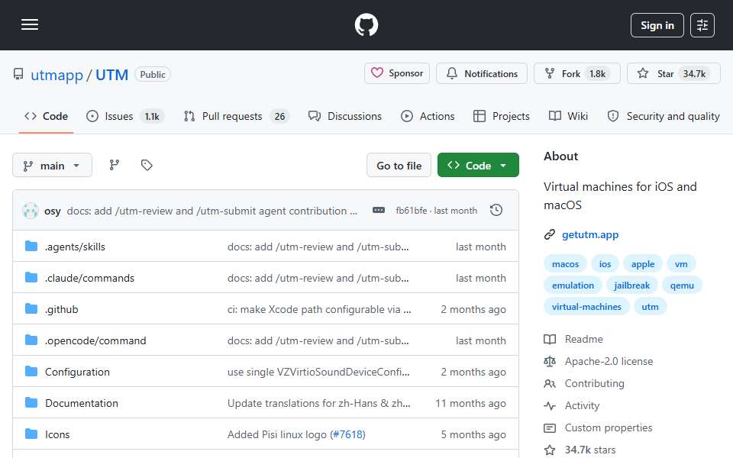Open the Pull requests tab
The image size is (733, 458).
[237, 116]
